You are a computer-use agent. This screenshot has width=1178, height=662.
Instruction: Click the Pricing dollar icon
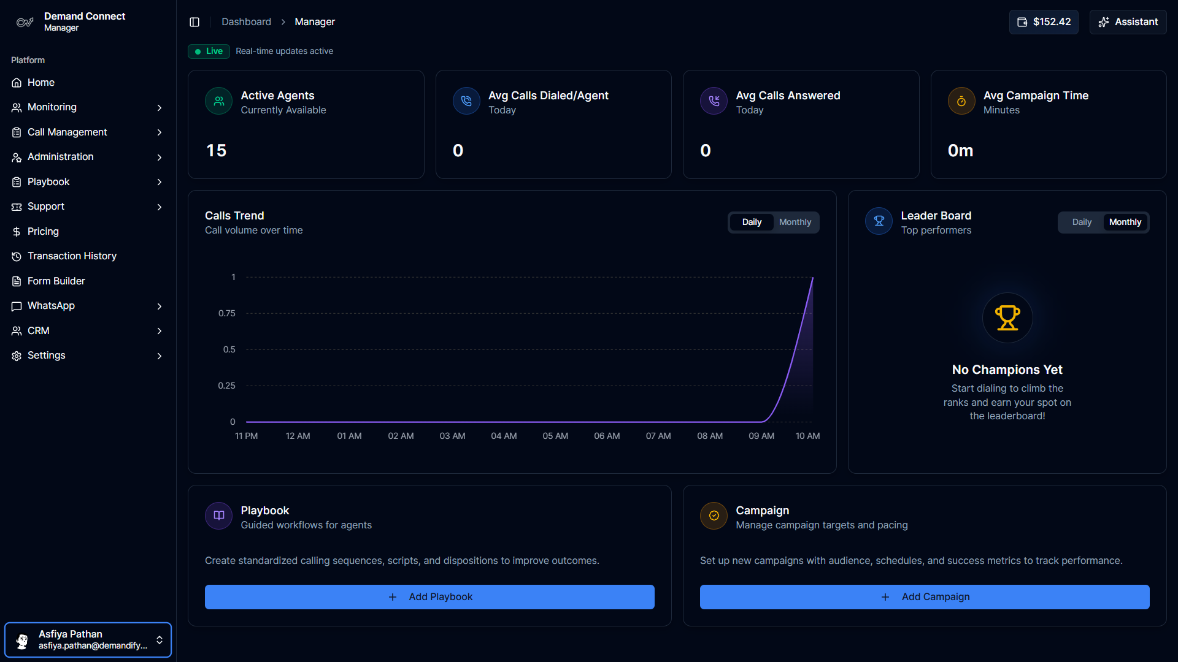pyautogui.click(x=16, y=232)
